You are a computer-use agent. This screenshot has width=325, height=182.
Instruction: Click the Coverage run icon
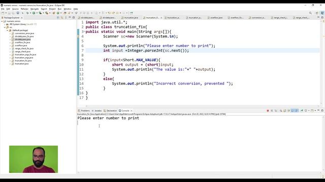(x=40, y=13)
